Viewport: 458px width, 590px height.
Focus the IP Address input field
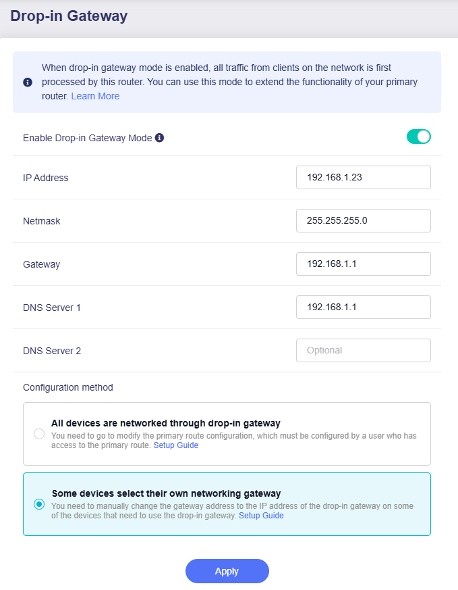click(364, 177)
